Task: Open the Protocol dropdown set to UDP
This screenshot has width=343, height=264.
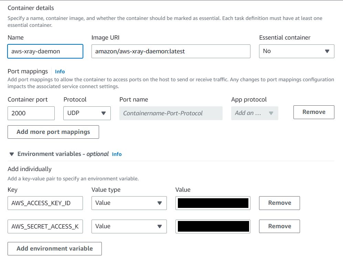Action: click(87, 113)
